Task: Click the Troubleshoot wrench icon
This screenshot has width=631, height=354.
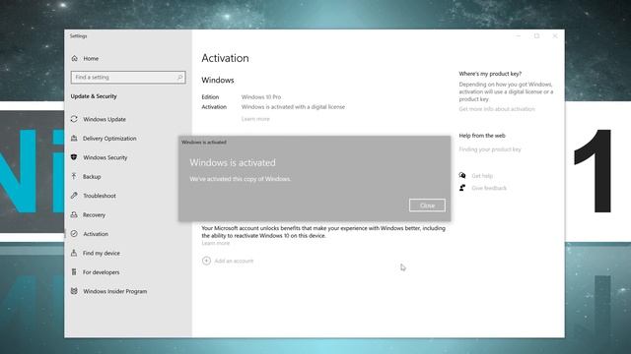Action: (x=74, y=196)
